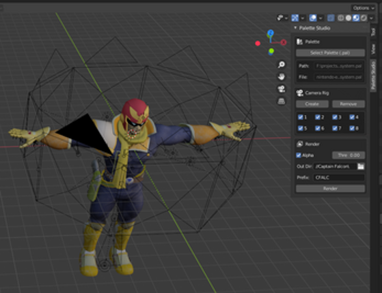Browse output directory folder icon
The height and width of the screenshot is (293, 382).
click(x=361, y=166)
